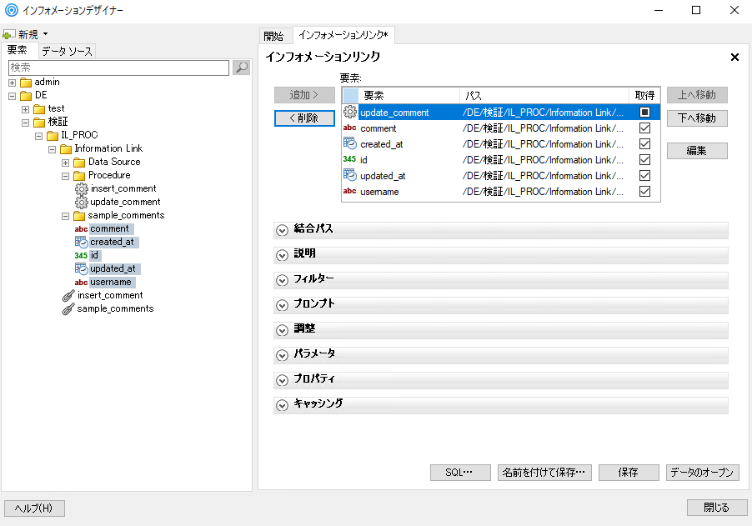Click into the 検索 search field

(118, 68)
